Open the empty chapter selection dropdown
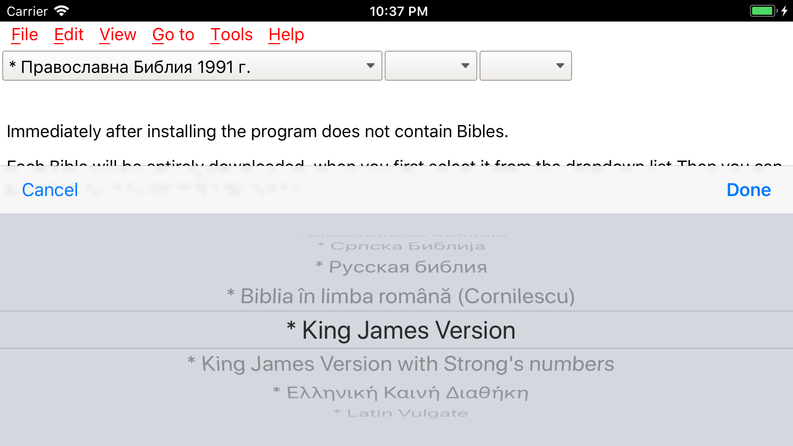793x446 pixels. [525, 66]
